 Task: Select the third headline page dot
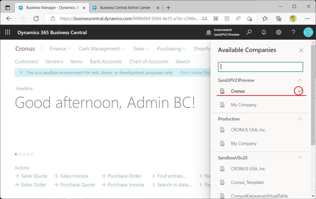pyautogui.click(x=24, y=154)
